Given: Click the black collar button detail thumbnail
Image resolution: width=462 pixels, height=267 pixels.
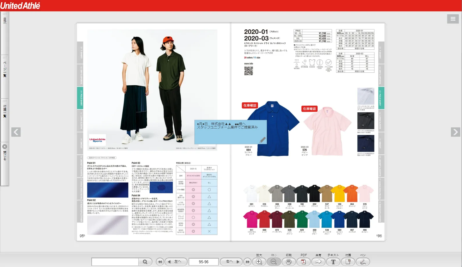Looking at the screenshot, I should pyautogui.click(x=366, y=120).
